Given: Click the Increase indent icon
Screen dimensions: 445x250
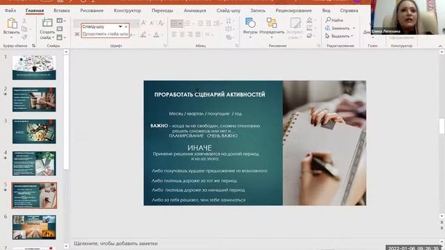Looking at the screenshot, I should 209,24.
